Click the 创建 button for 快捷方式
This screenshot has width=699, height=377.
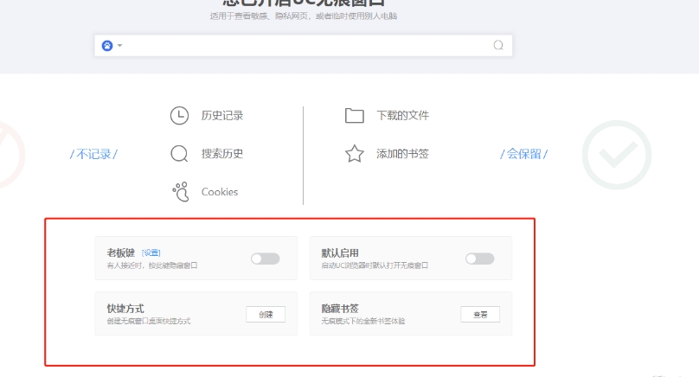[266, 314]
